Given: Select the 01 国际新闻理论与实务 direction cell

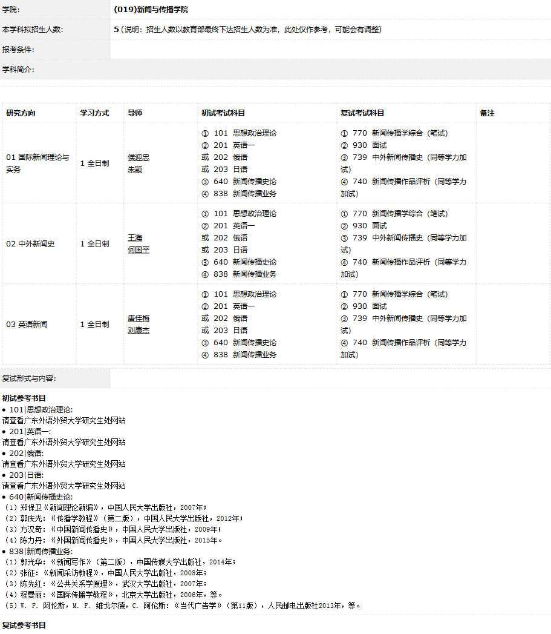Looking at the screenshot, I should (x=38, y=163).
